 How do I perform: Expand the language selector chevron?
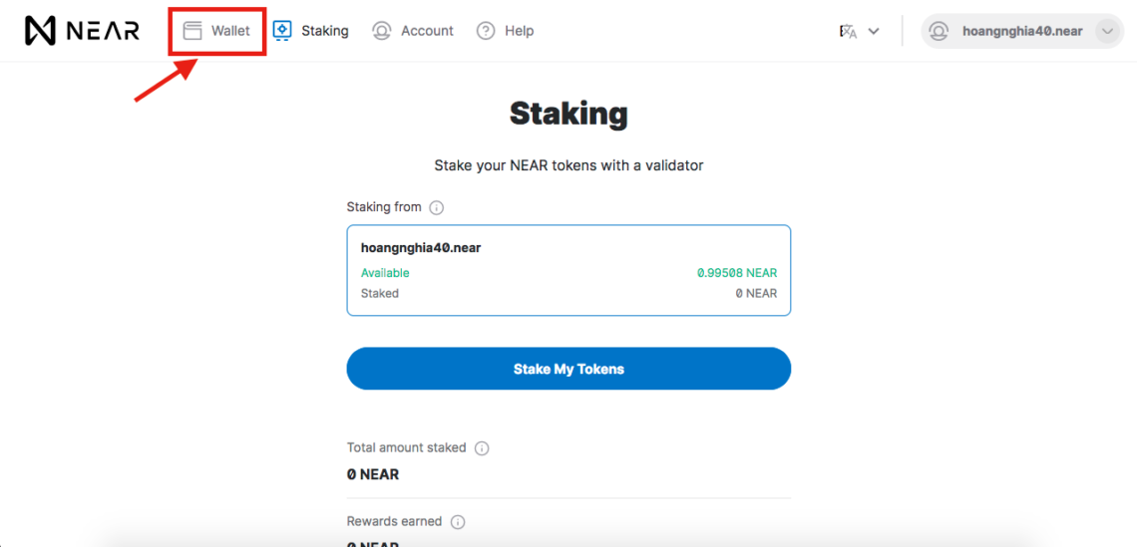pos(874,31)
